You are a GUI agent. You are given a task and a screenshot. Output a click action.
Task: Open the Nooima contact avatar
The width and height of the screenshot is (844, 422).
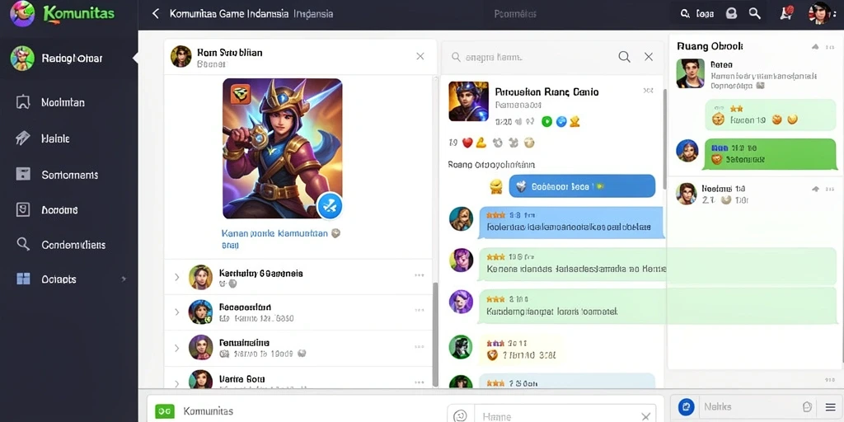(x=687, y=194)
